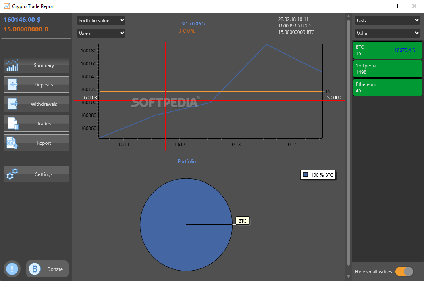
Task: Open the USD currency dropdown
Action: [387, 20]
